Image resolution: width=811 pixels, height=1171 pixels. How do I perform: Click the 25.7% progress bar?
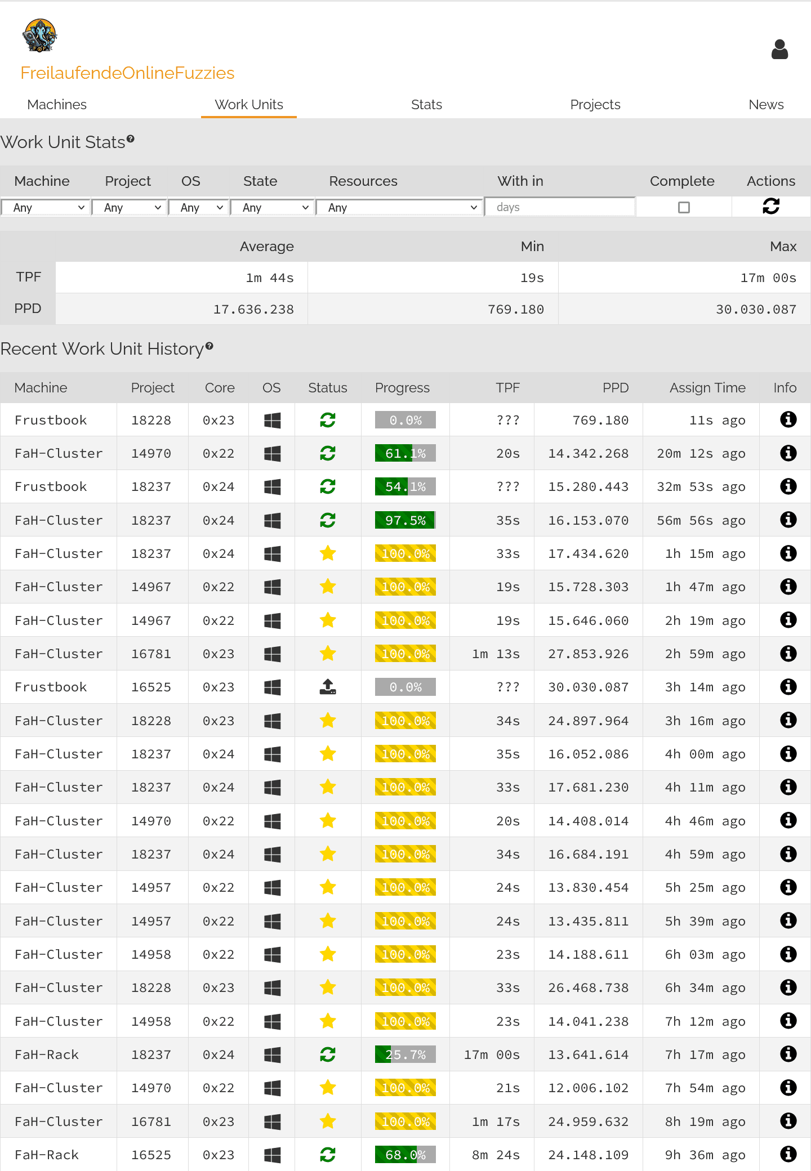coord(405,1054)
